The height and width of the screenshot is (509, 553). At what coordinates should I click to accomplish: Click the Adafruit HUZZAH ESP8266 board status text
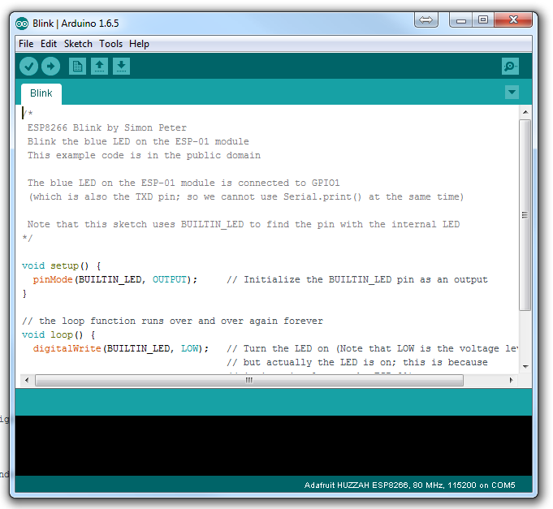409,485
